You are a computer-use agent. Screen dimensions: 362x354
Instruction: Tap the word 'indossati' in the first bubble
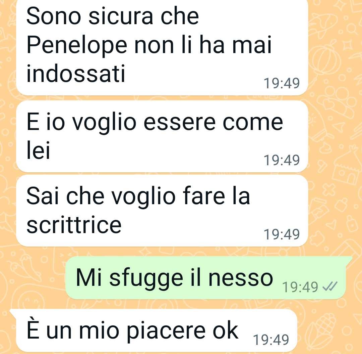(76, 73)
